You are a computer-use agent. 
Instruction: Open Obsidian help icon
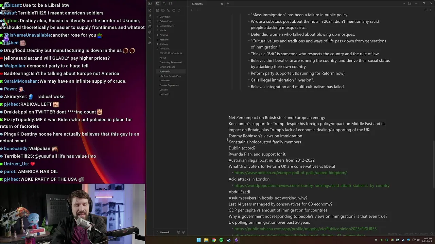(x=178, y=232)
